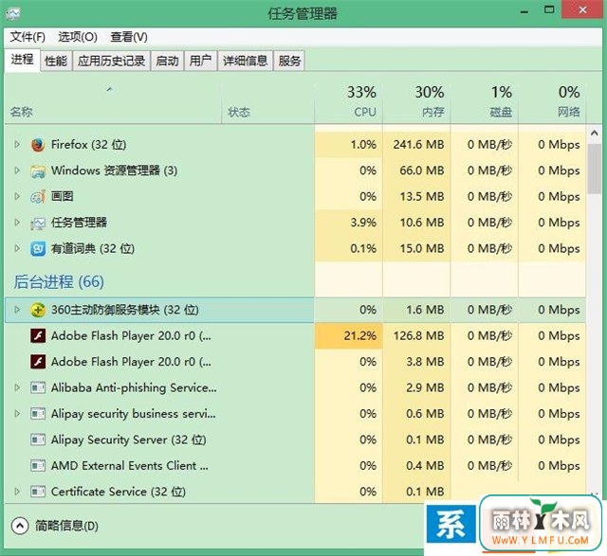Expand the 画图 process entry
Screen dimensions: 607x556
pyautogui.click(x=17, y=196)
